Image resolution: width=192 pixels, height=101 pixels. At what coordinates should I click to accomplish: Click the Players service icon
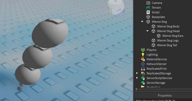click(143, 50)
